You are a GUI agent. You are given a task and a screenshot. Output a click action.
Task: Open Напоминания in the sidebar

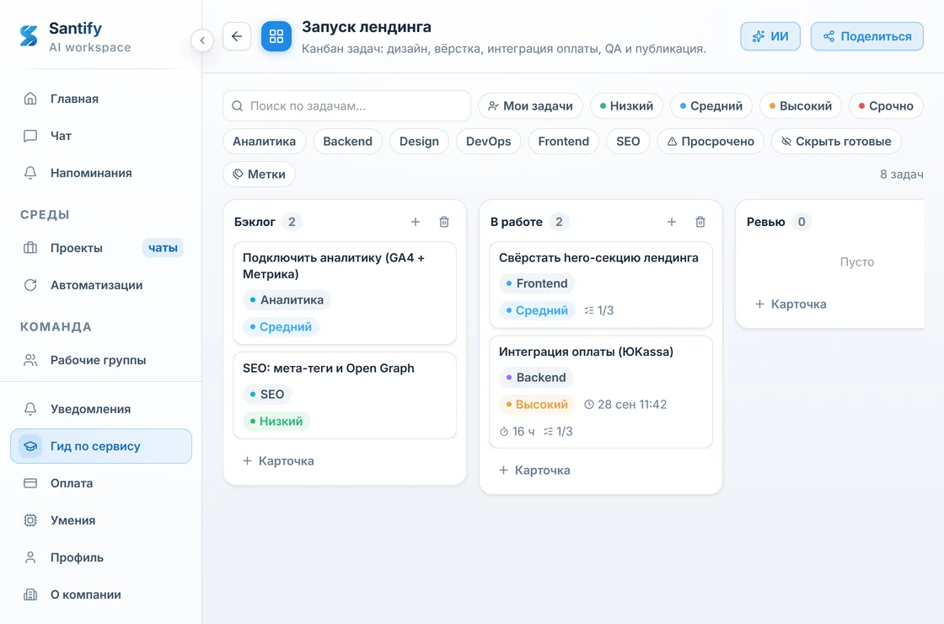[101, 174]
